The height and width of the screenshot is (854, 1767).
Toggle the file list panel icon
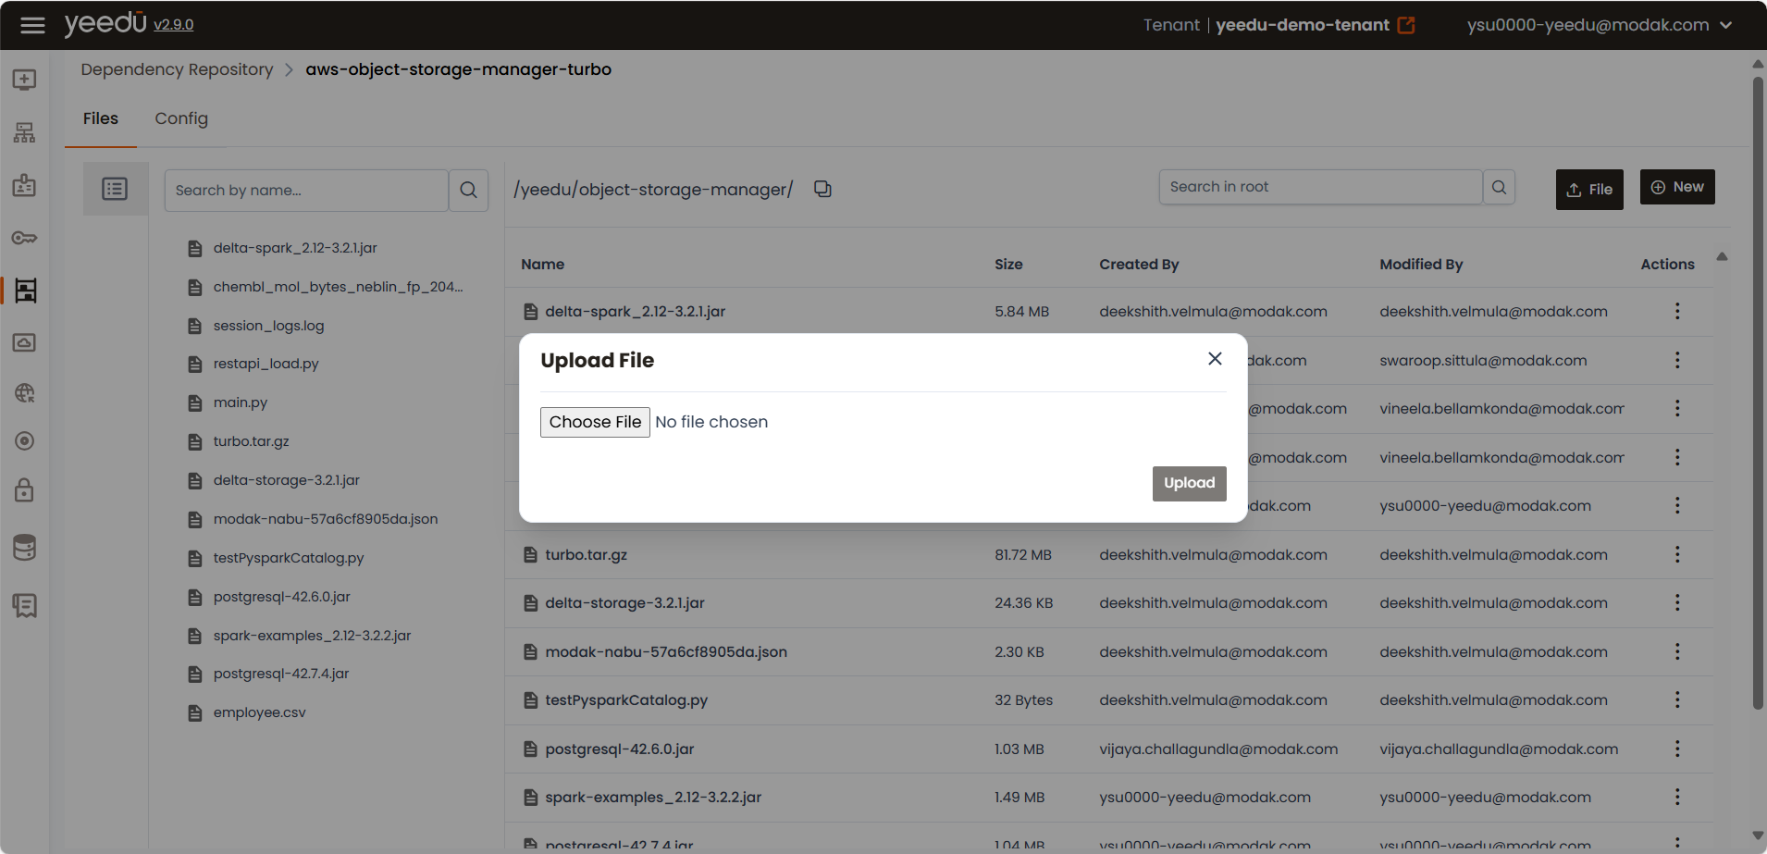115,189
